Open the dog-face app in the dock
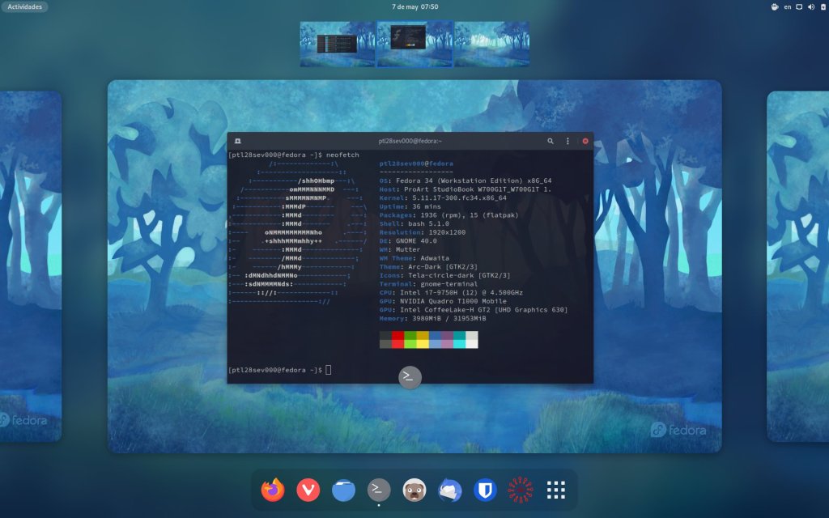The image size is (829, 518). point(414,490)
